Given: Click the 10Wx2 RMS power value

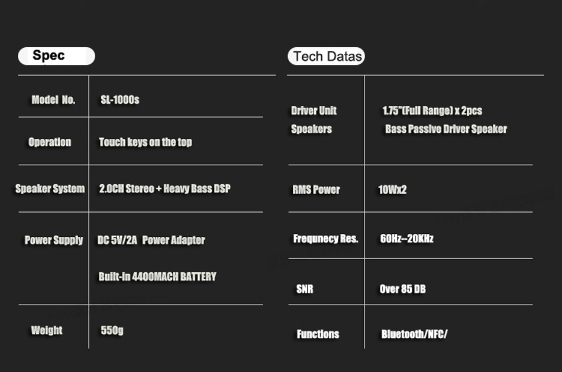Looking at the screenshot, I should pos(392,190).
